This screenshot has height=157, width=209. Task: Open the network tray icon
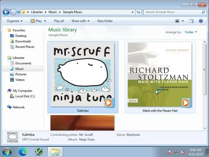(x=176, y=152)
